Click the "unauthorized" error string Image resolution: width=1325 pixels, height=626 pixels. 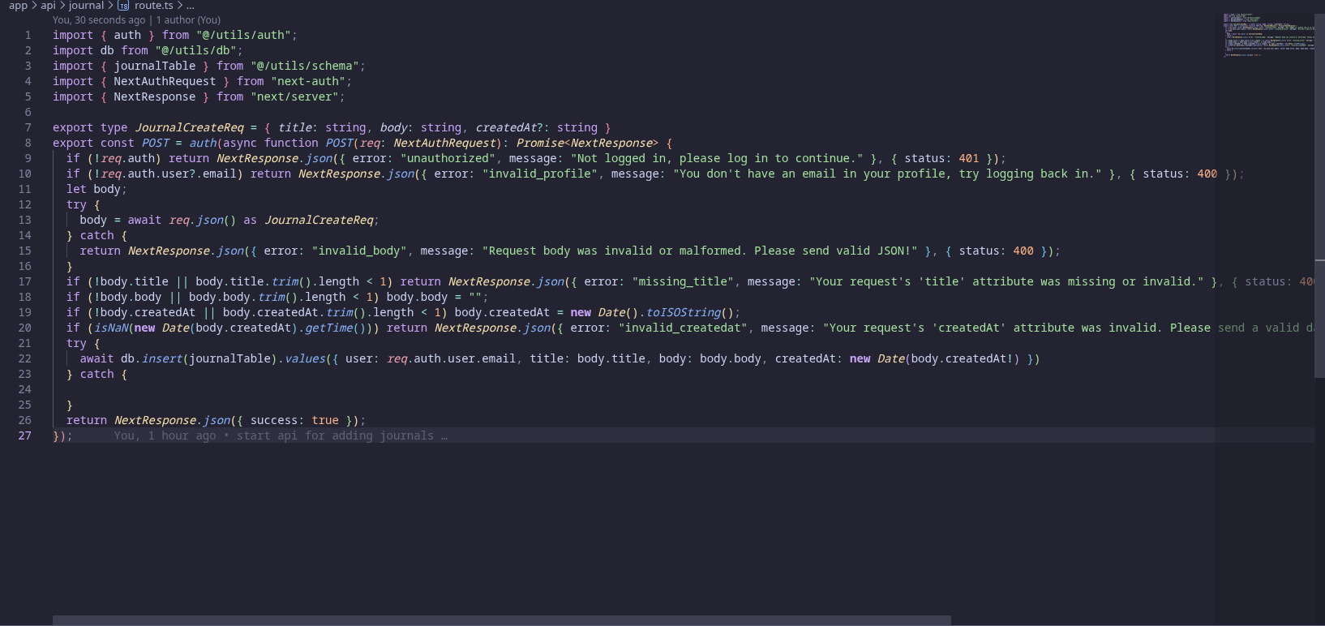[x=447, y=159]
